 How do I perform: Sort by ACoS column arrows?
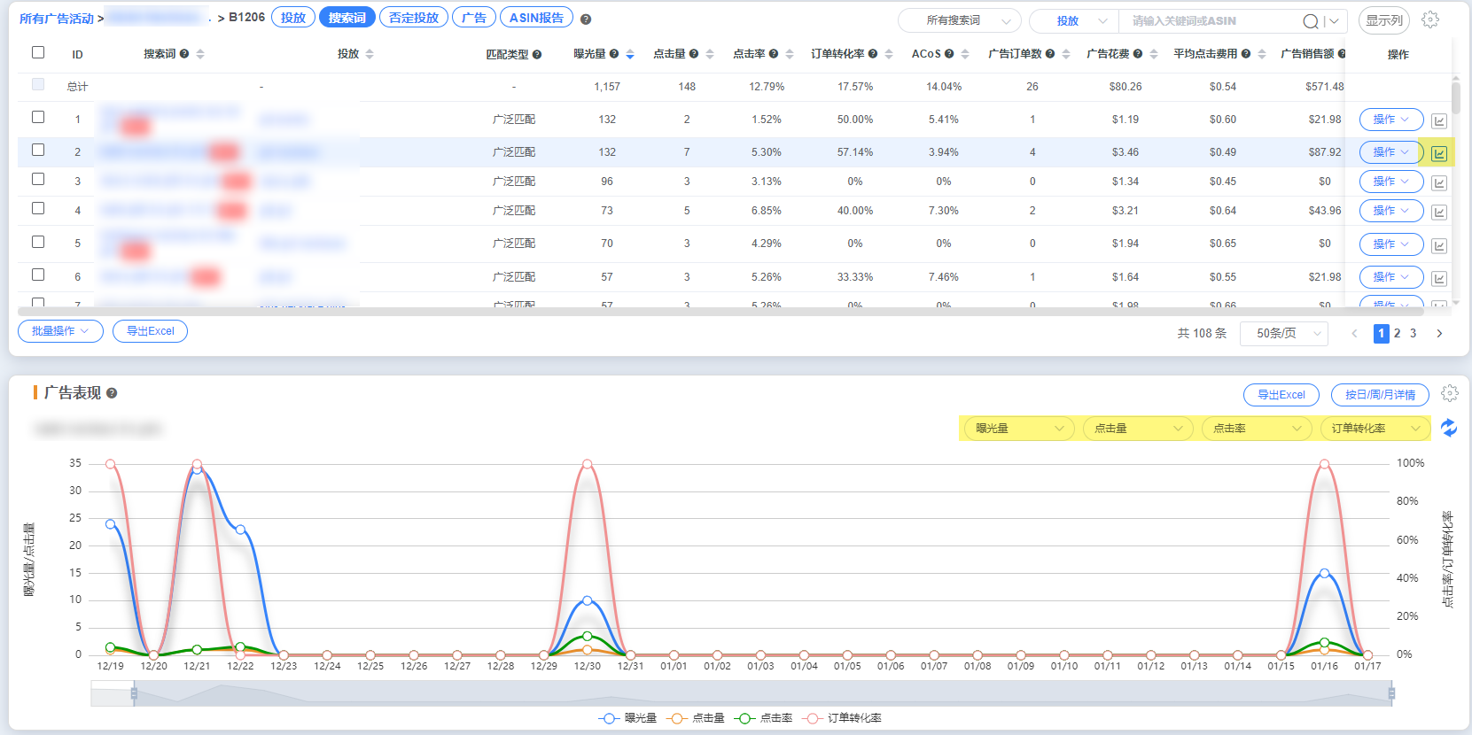(965, 54)
